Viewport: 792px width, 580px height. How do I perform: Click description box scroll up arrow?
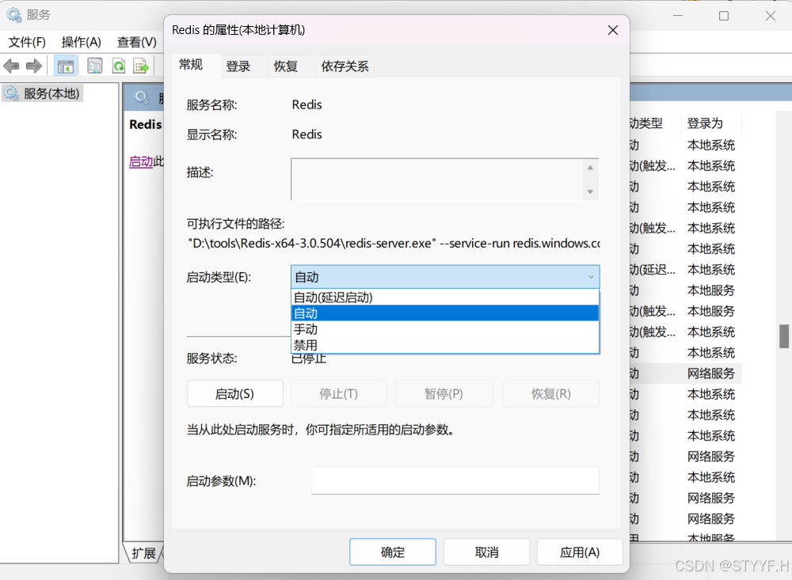pyautogui.click(x=590, y=168)
